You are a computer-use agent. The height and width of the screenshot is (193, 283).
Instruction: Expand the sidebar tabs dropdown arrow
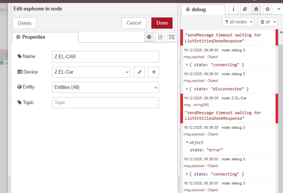pos(279,9)
